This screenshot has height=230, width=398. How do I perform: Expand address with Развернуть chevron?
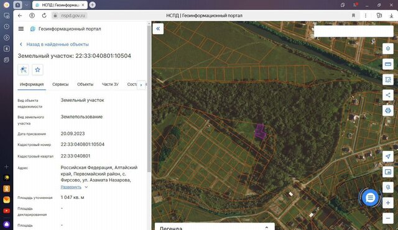coord(86,187)
